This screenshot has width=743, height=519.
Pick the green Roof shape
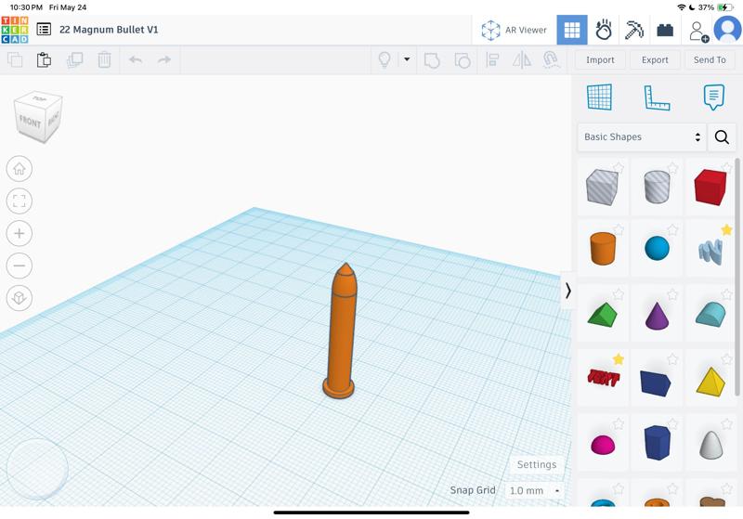602,315
